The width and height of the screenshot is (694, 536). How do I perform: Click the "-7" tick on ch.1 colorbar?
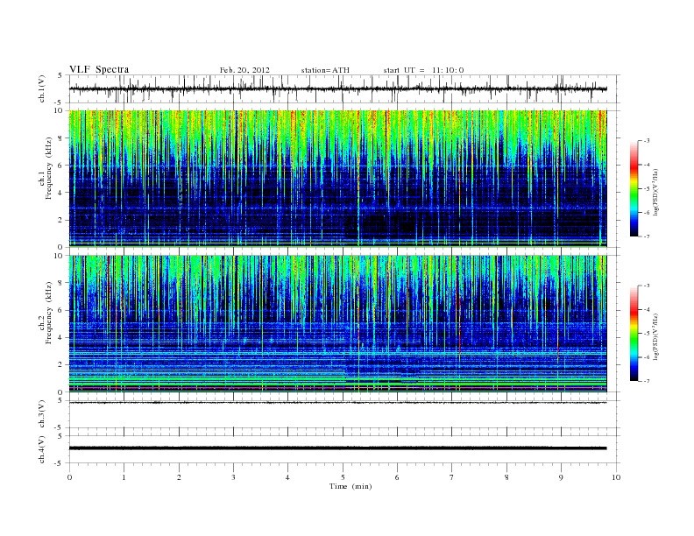647,236
